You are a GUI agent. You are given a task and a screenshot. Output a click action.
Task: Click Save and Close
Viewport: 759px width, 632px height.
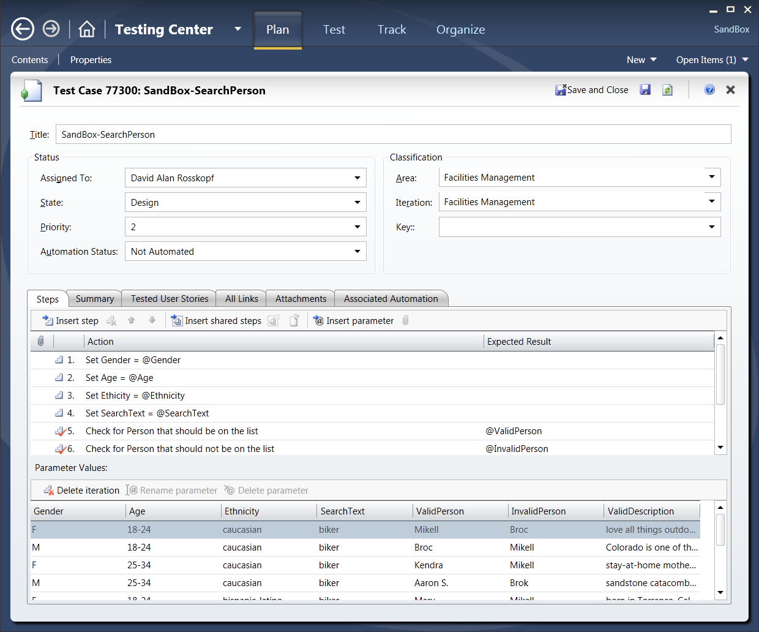pyautogui.click(x=591, y=89)
